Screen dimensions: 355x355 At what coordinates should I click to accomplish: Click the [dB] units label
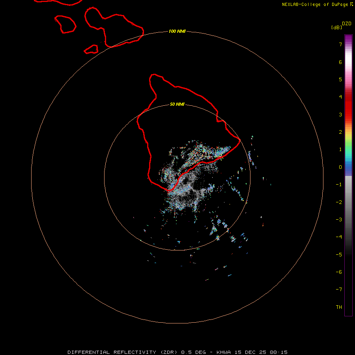(x=336, y=27)
